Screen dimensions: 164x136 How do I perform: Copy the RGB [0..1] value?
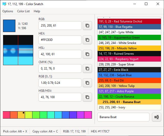click(87, 83)
